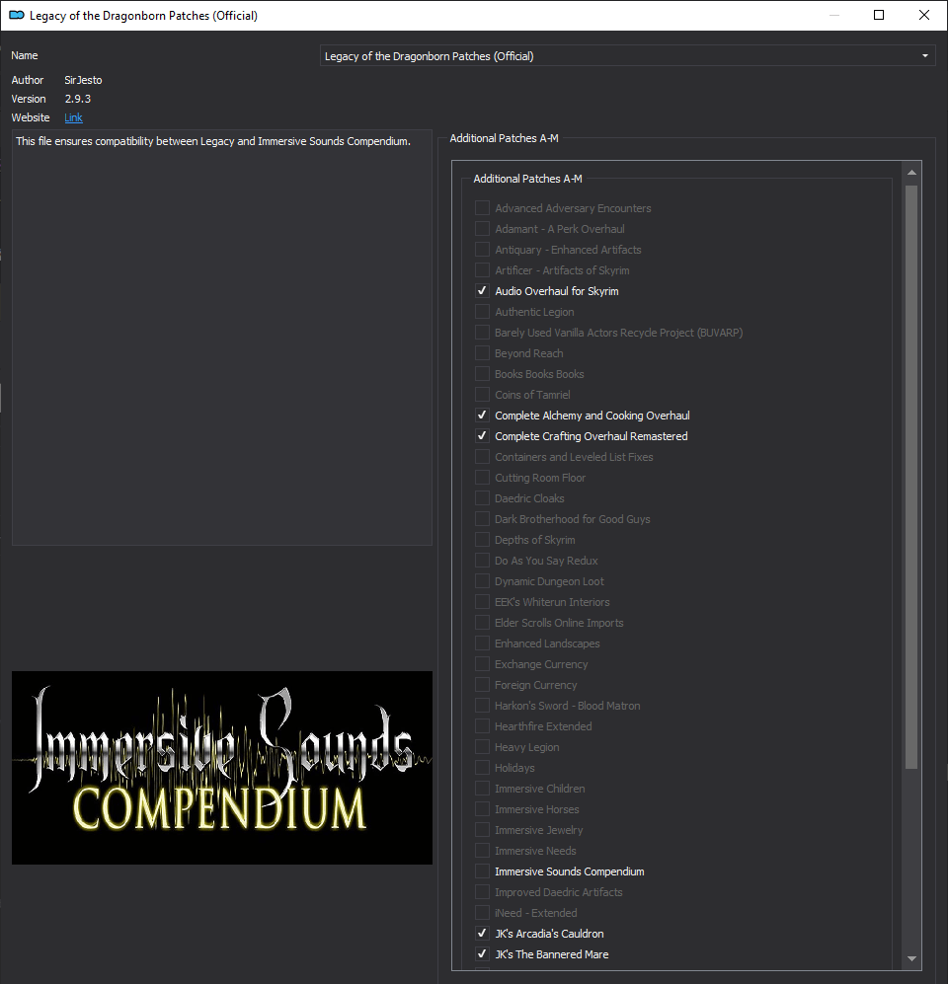Tick Authentic Legion checkbox
Viewport: 948px width, 984px height.
482,311
